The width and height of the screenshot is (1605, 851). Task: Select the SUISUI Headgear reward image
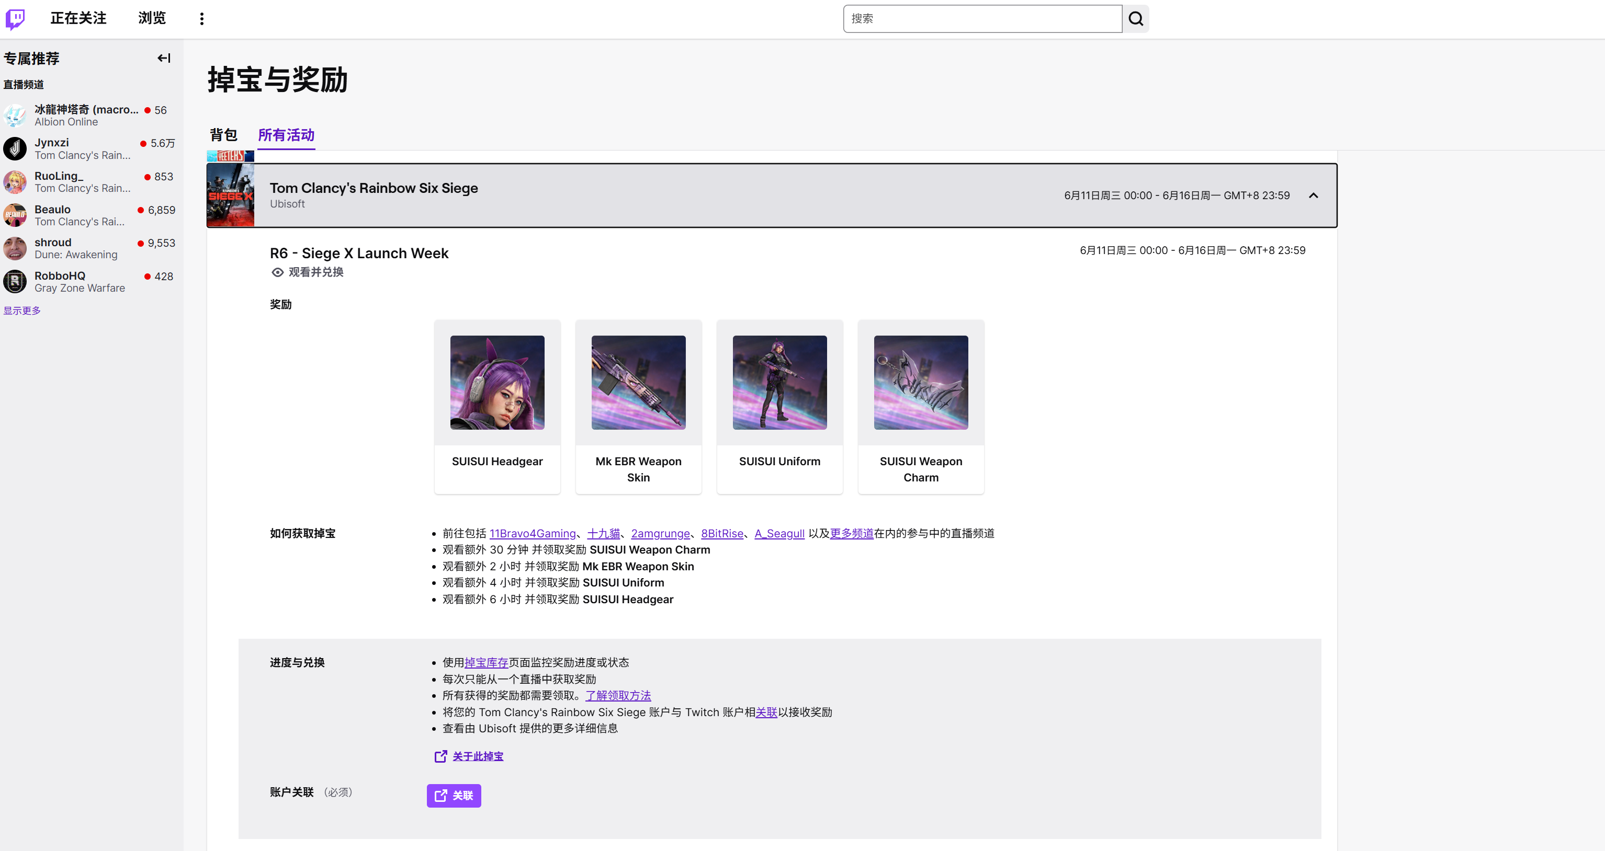click(497, 383)
